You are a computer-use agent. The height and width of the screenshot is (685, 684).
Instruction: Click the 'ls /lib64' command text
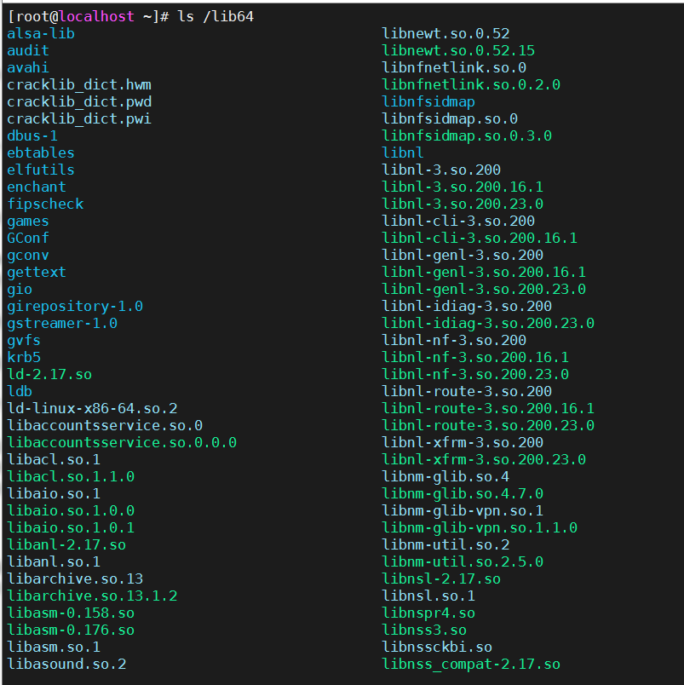(x=216, y=16)
